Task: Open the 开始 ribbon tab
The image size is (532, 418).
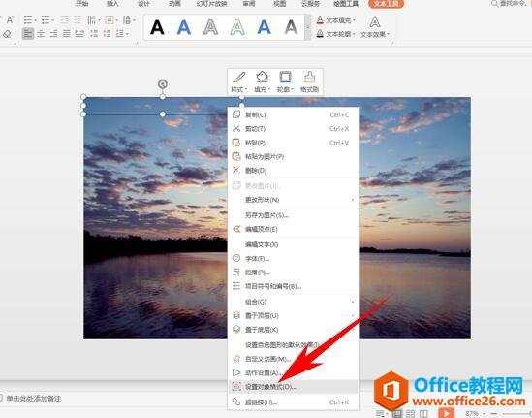Action: click(82, 4)
